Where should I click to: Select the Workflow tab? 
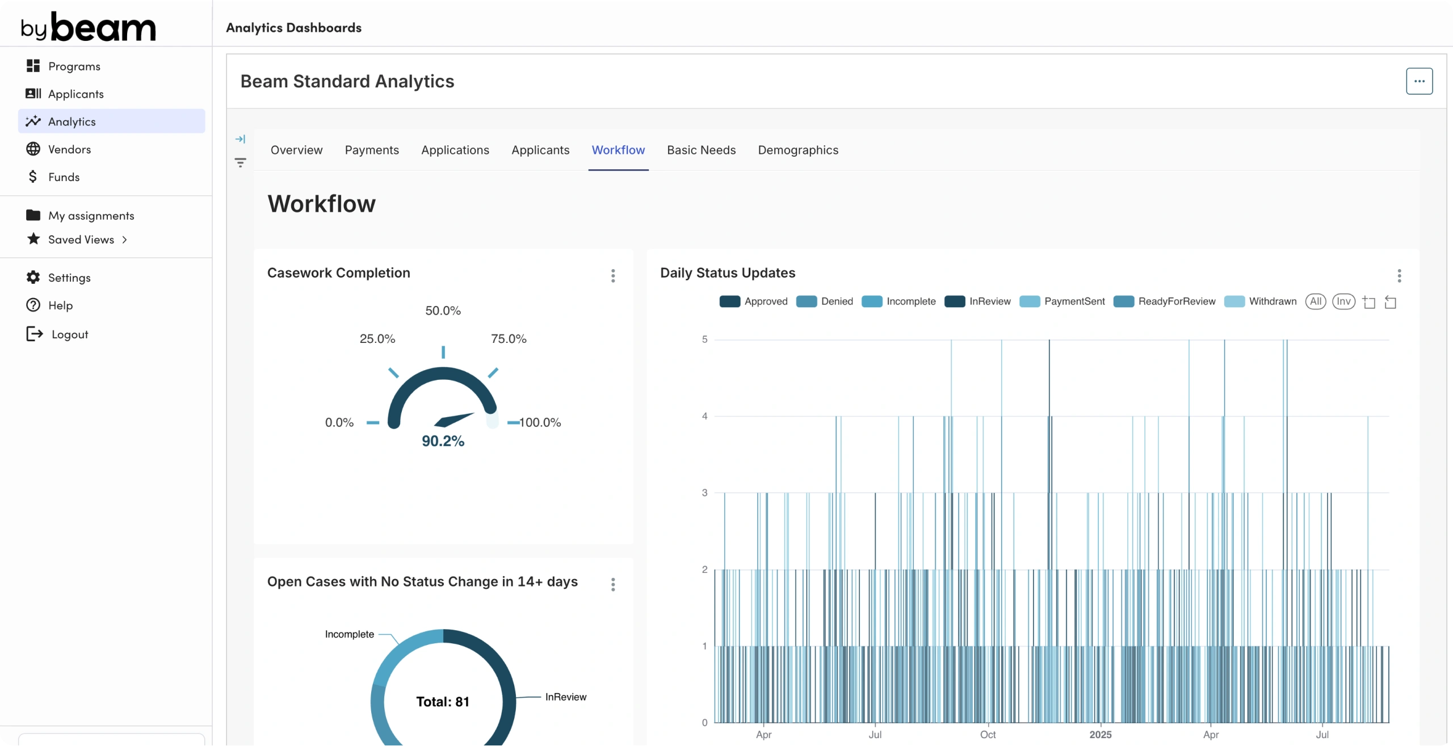pos(618,150)
